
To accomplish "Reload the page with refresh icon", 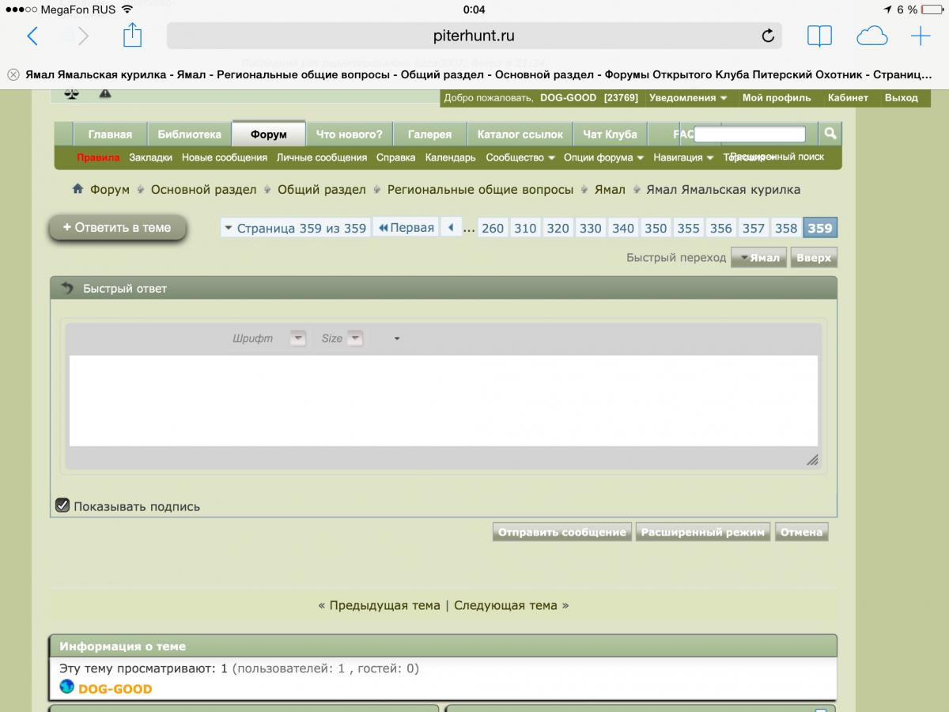I will (x=767, y=36).
